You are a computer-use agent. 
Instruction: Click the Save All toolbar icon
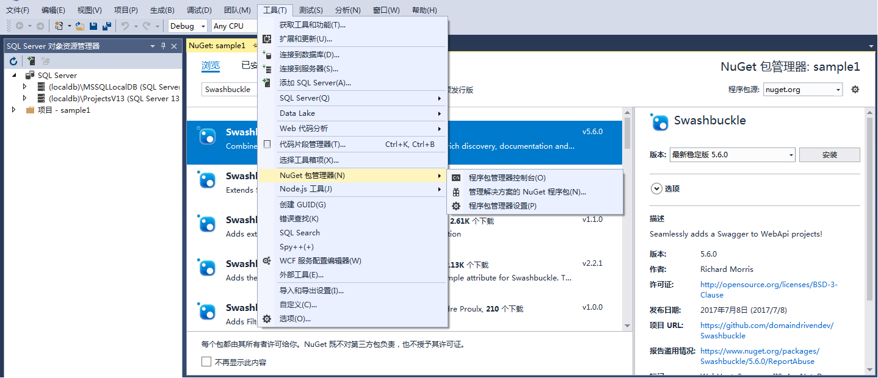coord(107,26)
